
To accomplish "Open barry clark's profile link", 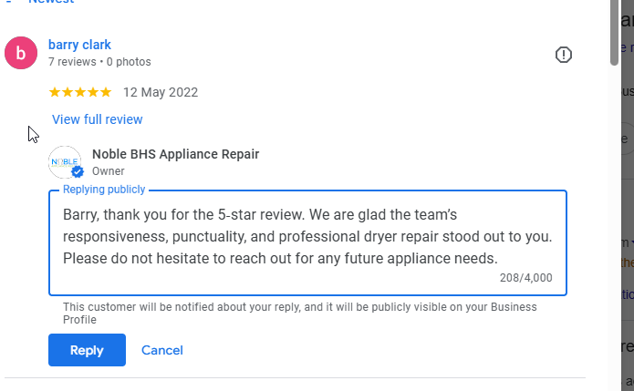I will click(x=79, y=45).
